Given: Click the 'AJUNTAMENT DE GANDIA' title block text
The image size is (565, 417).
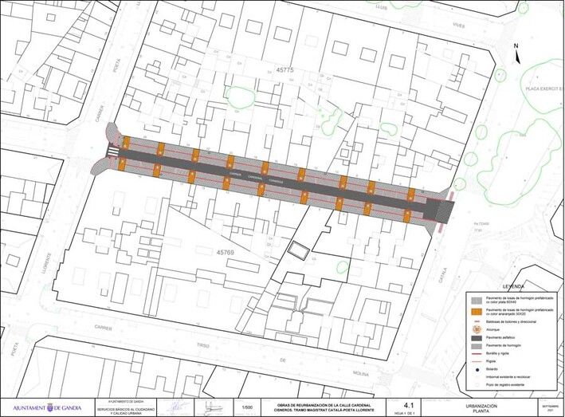Looking at the screenshot, I should 47,408.
